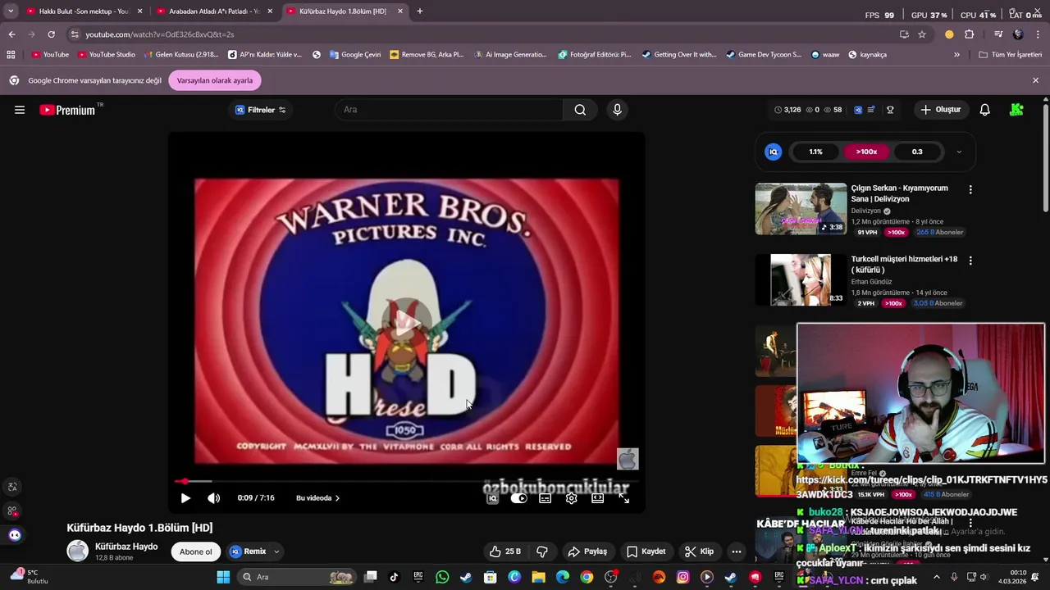Switch to 'Arabadan Atladı' tab

point(214,11)
